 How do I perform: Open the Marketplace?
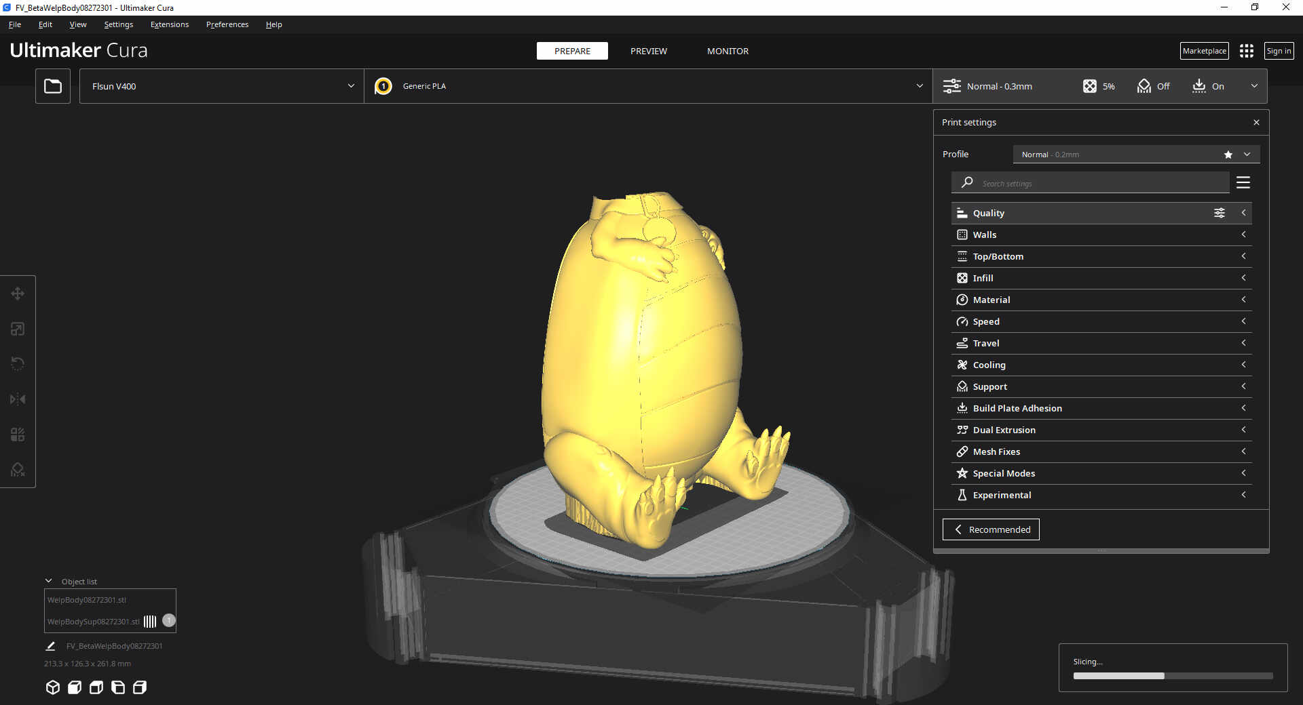click(1205, 51)
